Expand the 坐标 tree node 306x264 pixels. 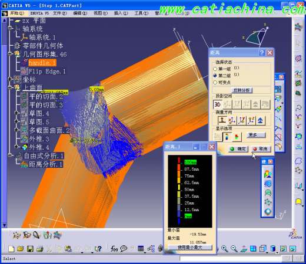[10, 79]
